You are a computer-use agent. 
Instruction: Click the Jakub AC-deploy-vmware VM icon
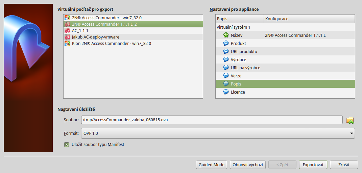[67, 37]
